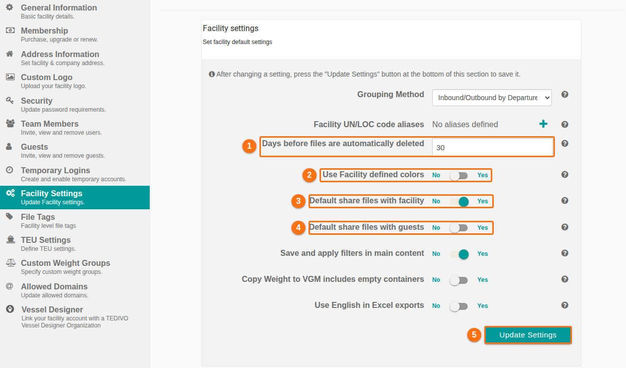Click the days before deletion input field
Screen dimensions: 626x368
[492, 147]
